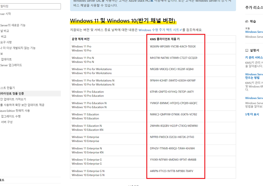The image size is (263, 186).
Task: Open the Windows 수명 주기 팩트 시트 link
Action: click(x=159, y=30)
